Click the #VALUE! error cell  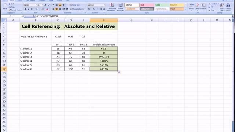pos(104,57)
